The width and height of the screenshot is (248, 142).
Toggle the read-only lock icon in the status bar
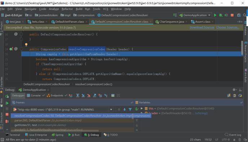(234, 139)
